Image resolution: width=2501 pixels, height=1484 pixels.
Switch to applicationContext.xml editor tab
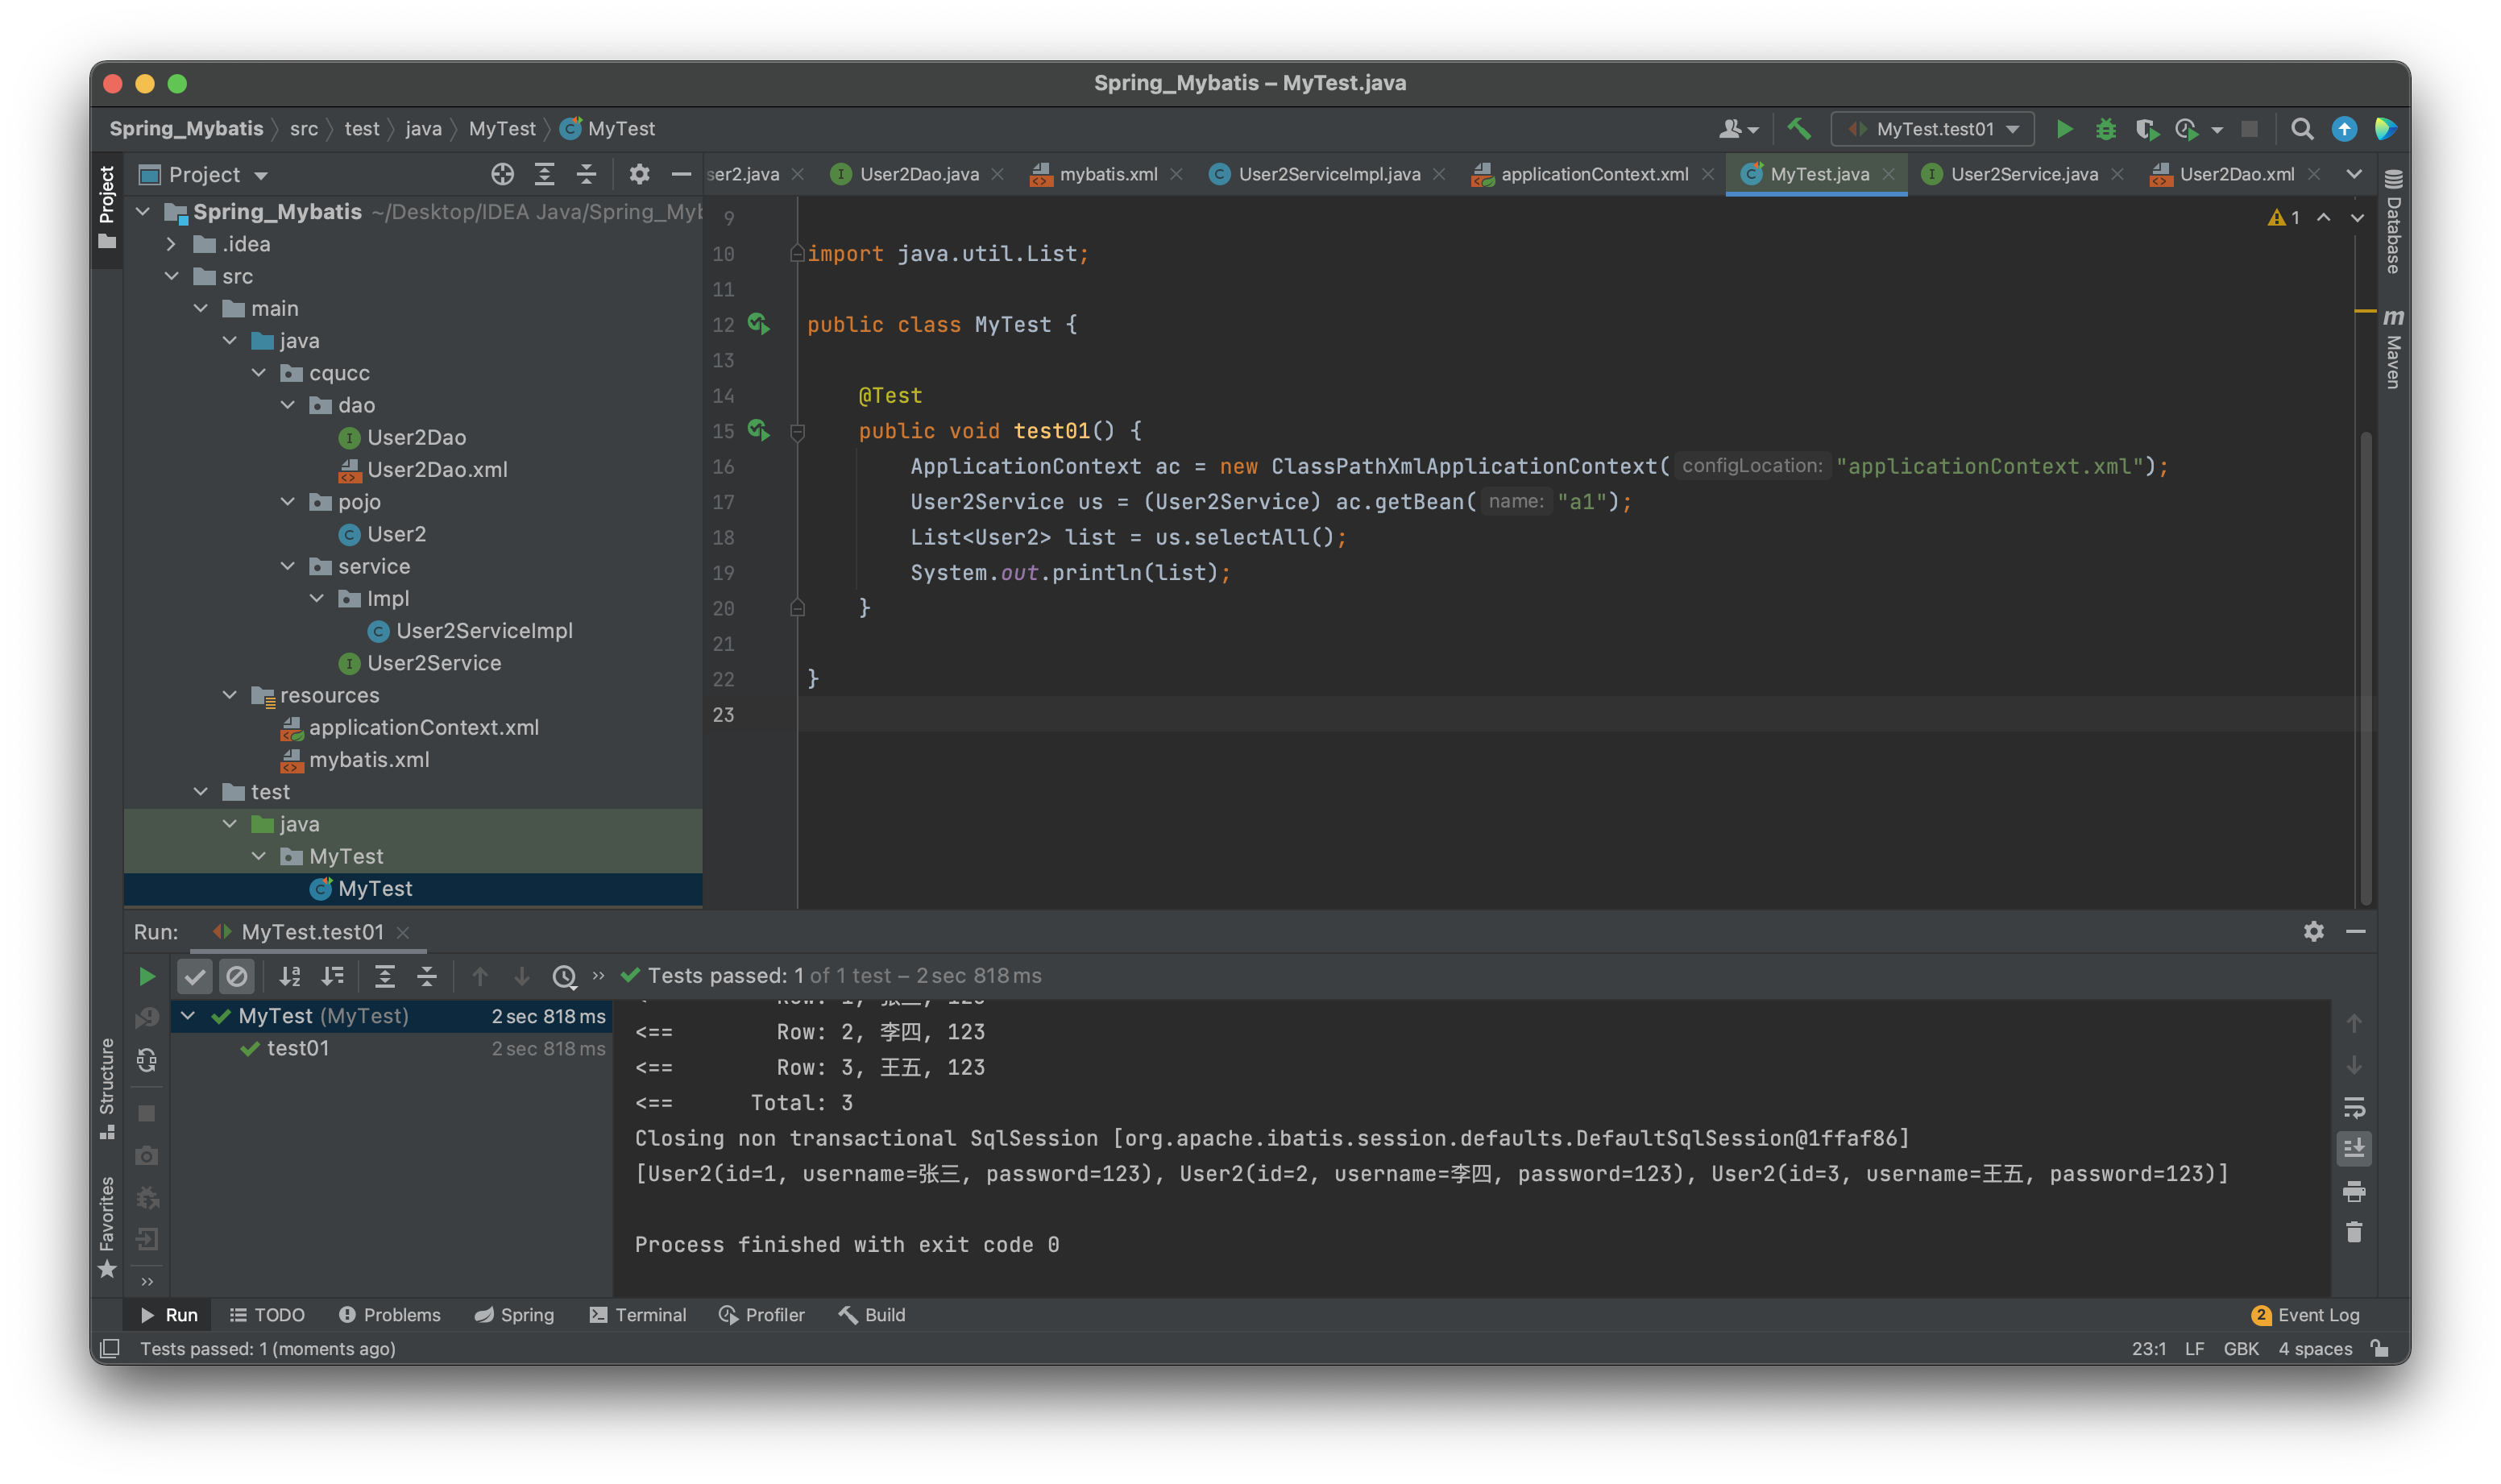(1594, 175)
